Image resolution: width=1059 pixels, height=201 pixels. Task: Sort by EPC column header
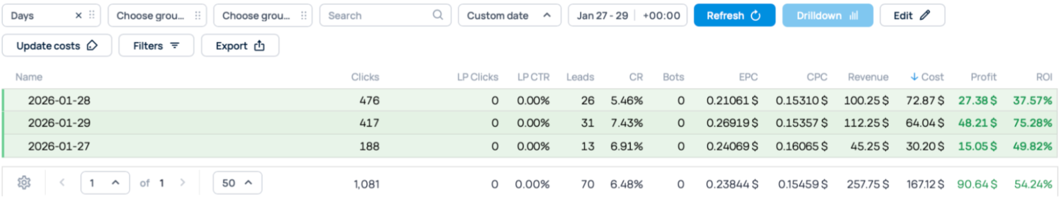pyautogui.click(x=748, y=77)
